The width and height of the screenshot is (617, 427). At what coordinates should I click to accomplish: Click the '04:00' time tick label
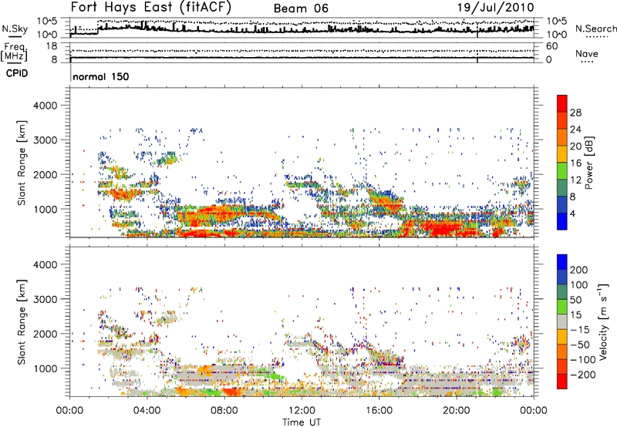pos(147,411)
